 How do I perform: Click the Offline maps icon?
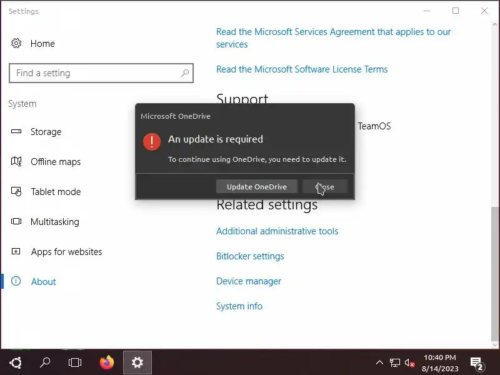click(x=16, y=161)
